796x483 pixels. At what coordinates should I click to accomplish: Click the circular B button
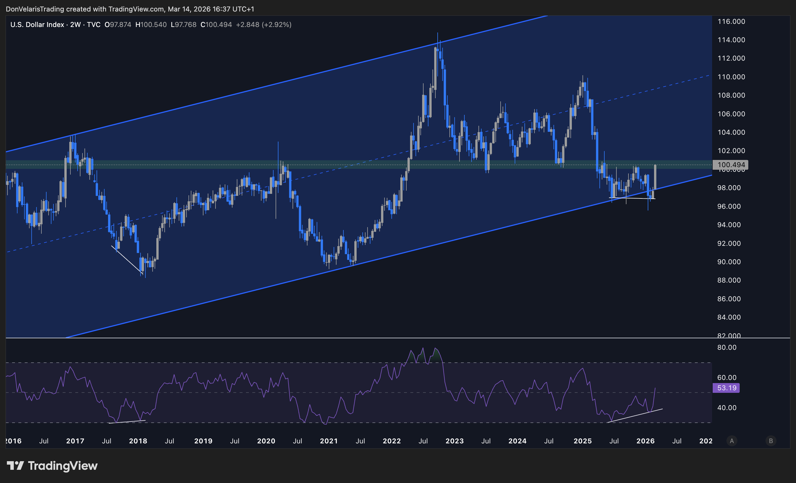(x=771, y=441)
